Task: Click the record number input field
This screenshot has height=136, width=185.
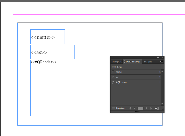Action: (x=140, y=108)
